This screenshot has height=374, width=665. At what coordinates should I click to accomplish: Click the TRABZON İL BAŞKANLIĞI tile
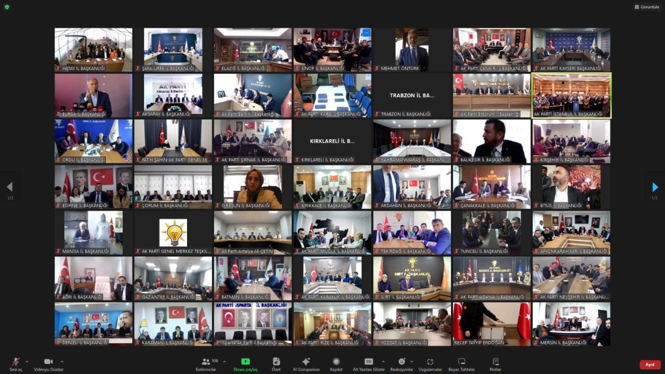[412, 96]
